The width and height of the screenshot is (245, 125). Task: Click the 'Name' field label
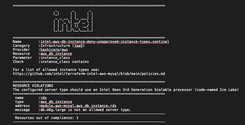[17, 42]
